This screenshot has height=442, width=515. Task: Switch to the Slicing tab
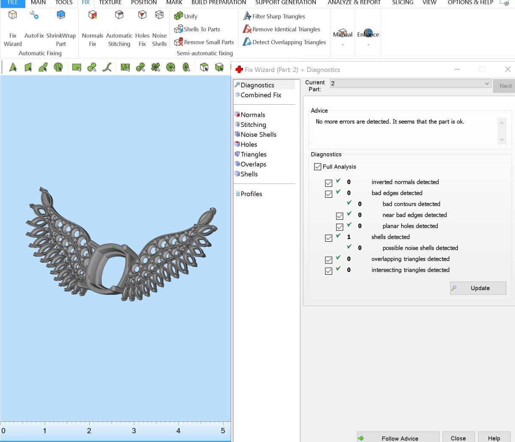click(x=403, y=3)
